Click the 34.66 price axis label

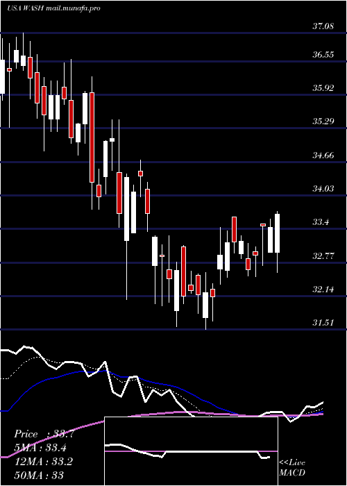(323, 156)
